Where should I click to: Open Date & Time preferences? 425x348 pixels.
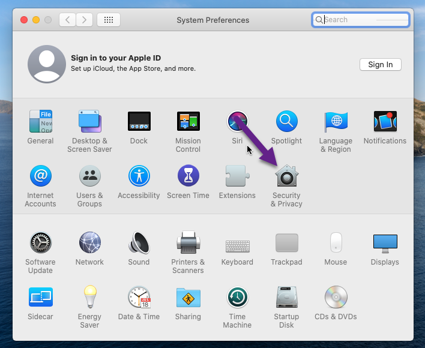[x=139, y=297]
